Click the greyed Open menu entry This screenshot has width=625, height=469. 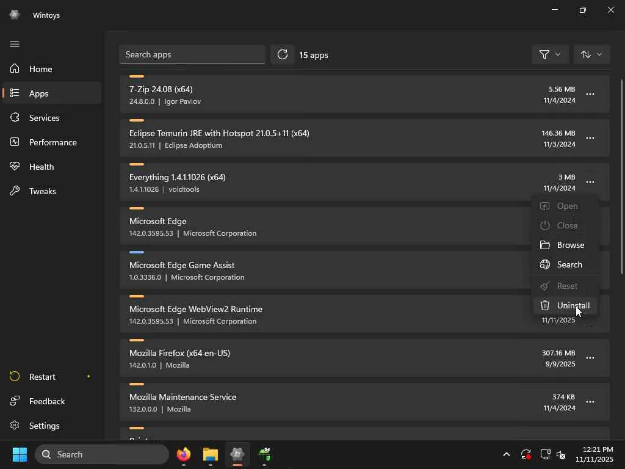[x=565, y=206]
